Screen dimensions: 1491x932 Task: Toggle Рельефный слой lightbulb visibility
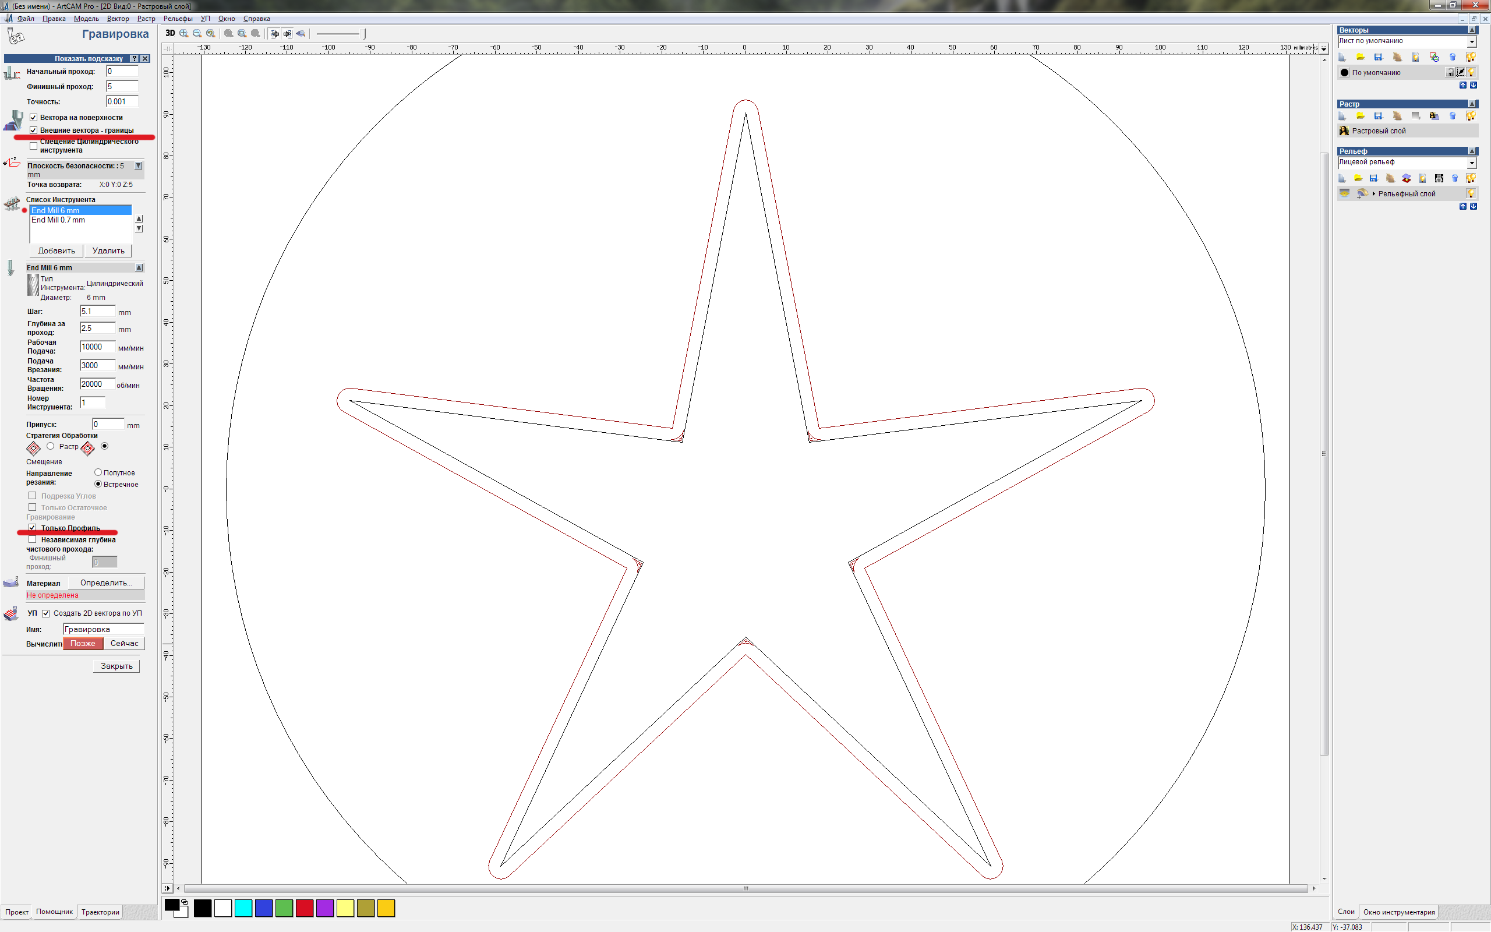[1471, 193]
